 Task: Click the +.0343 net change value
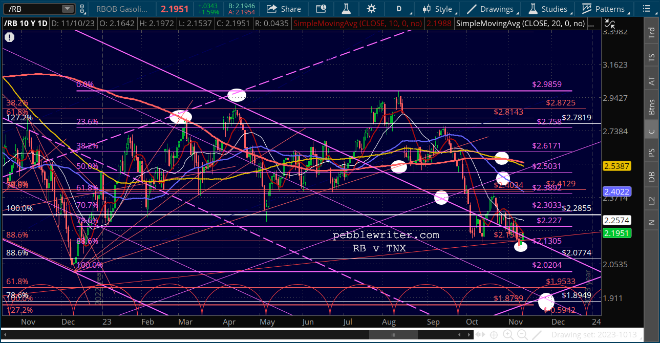(x=209, y=5)
